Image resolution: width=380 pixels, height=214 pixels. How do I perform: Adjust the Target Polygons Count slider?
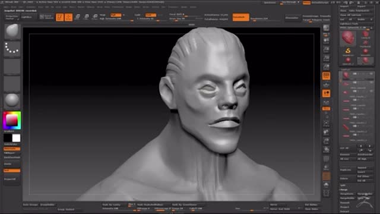(x=316, y=20)
